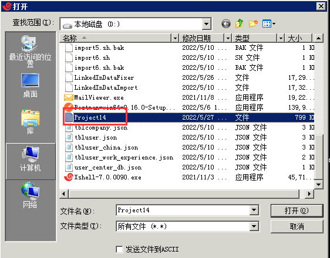Go back using the round back arrow icon
330x258 pixels.
(x=226, y=23)
